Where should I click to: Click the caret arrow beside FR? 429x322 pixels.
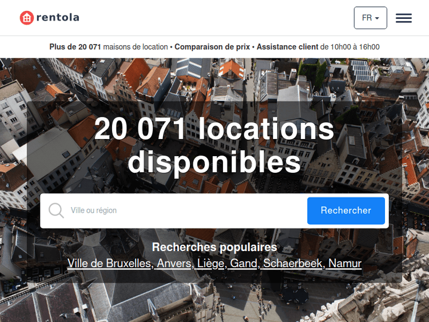(x=377, y=18)
